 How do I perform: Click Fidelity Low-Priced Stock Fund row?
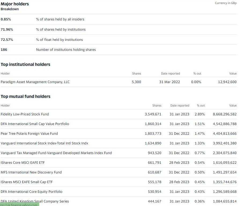tap(119, 114)
